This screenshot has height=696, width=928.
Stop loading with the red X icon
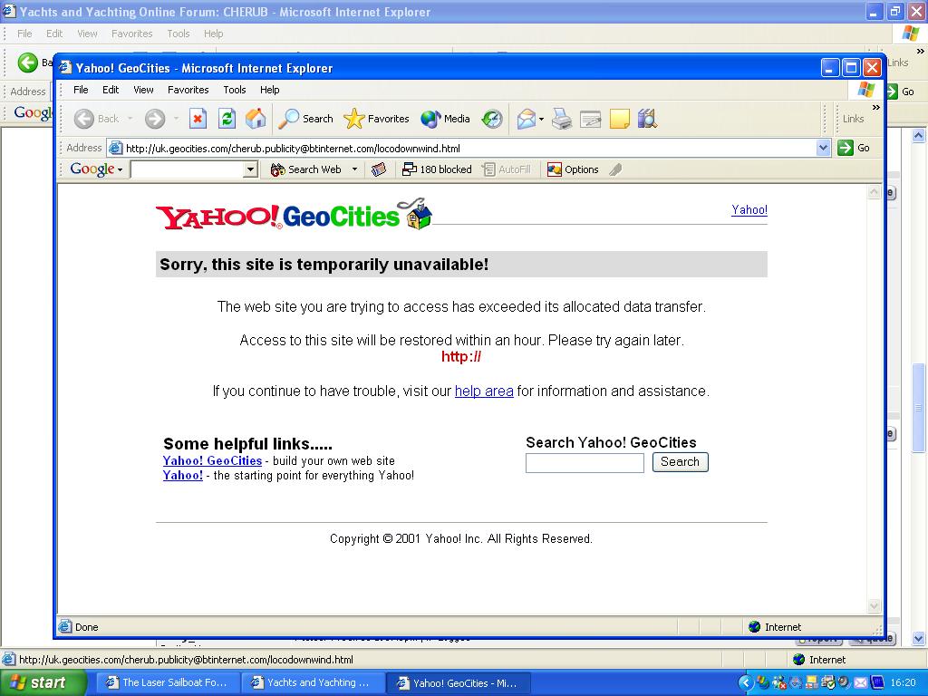coord(198,119)
